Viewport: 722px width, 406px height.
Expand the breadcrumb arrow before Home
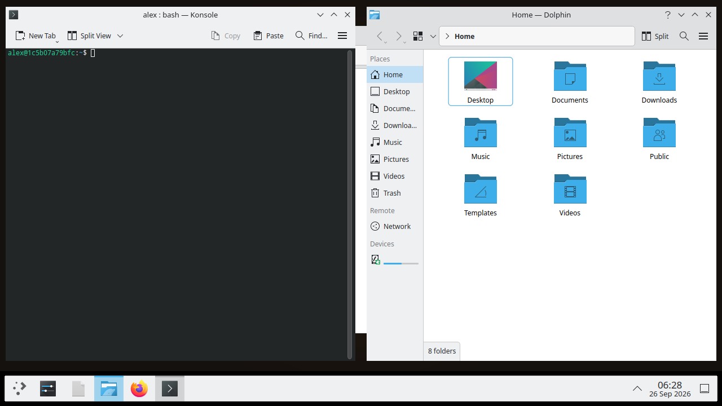pyautogui.click(x=447, y=36)
